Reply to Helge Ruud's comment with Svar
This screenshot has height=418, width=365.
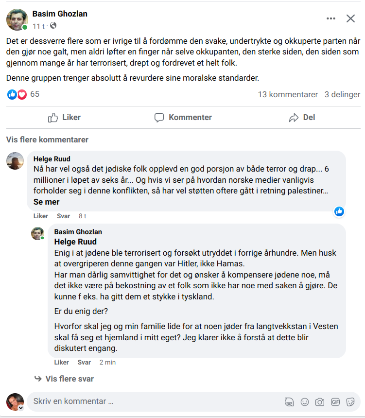[x=64, y=216]
